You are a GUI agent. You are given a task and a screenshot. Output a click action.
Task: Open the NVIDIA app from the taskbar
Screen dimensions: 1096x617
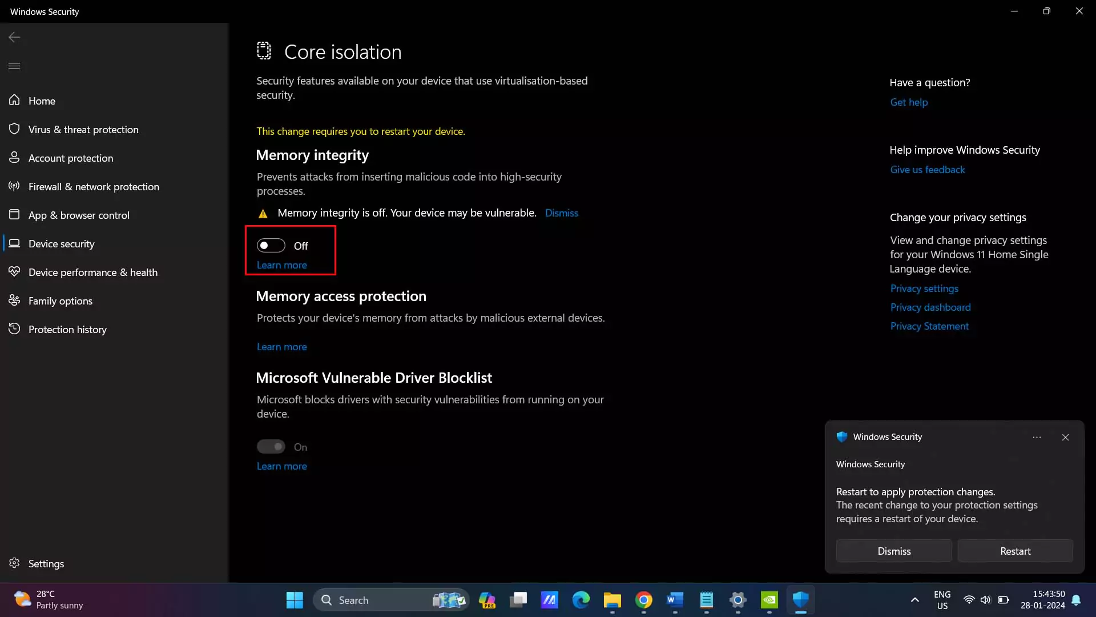769,600
